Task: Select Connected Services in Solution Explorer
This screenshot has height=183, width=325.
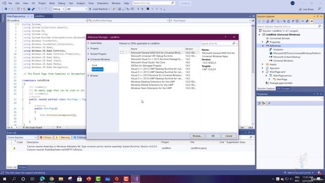Action: 280,39
